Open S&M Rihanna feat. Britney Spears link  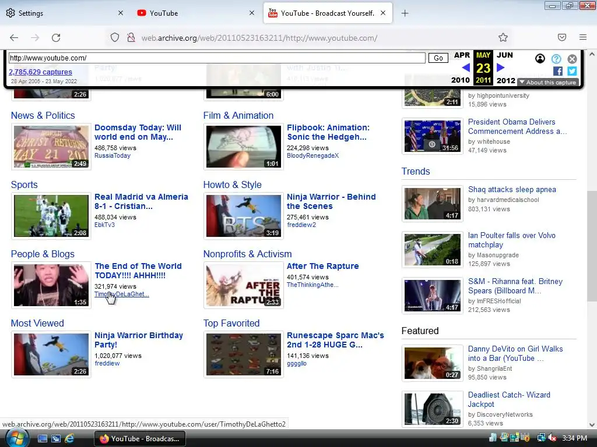(x=515, y=286)
